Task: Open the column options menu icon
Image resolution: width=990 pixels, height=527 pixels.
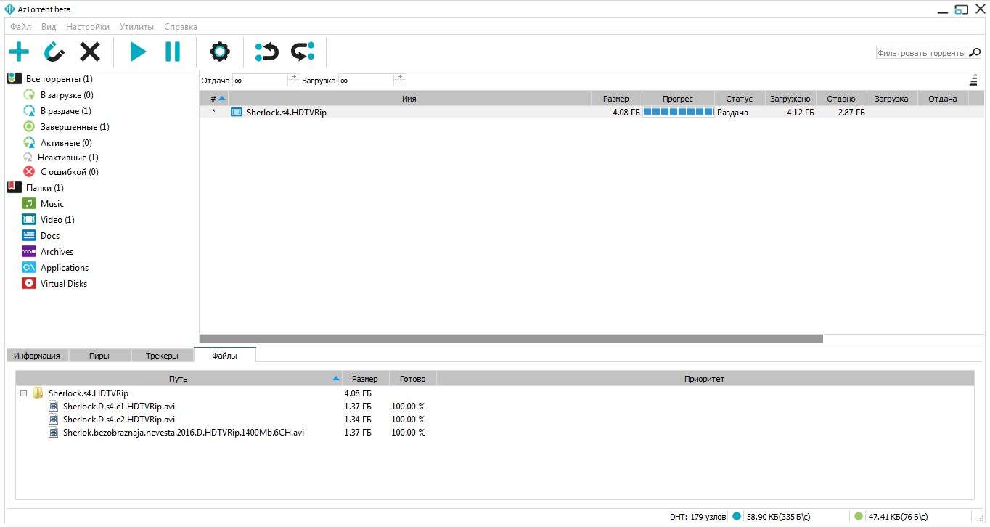Action: point(973,81)
